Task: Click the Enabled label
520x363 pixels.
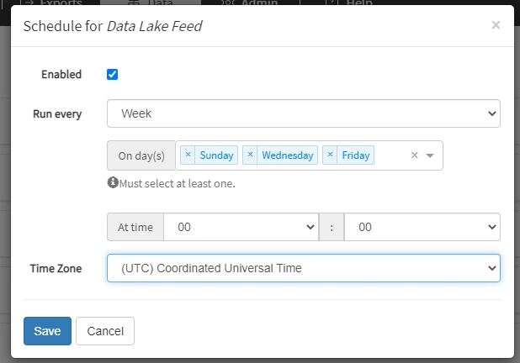Action: [61, 74]
